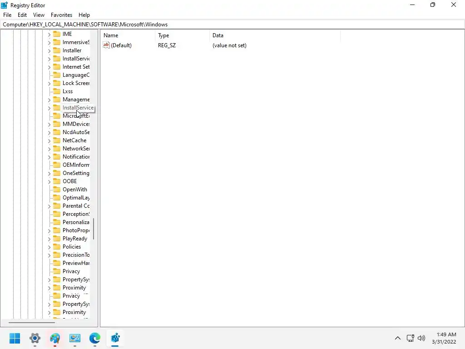The image size is (465, 349).
Task: Open the Windows Start menu
Action: coord(15,338)
